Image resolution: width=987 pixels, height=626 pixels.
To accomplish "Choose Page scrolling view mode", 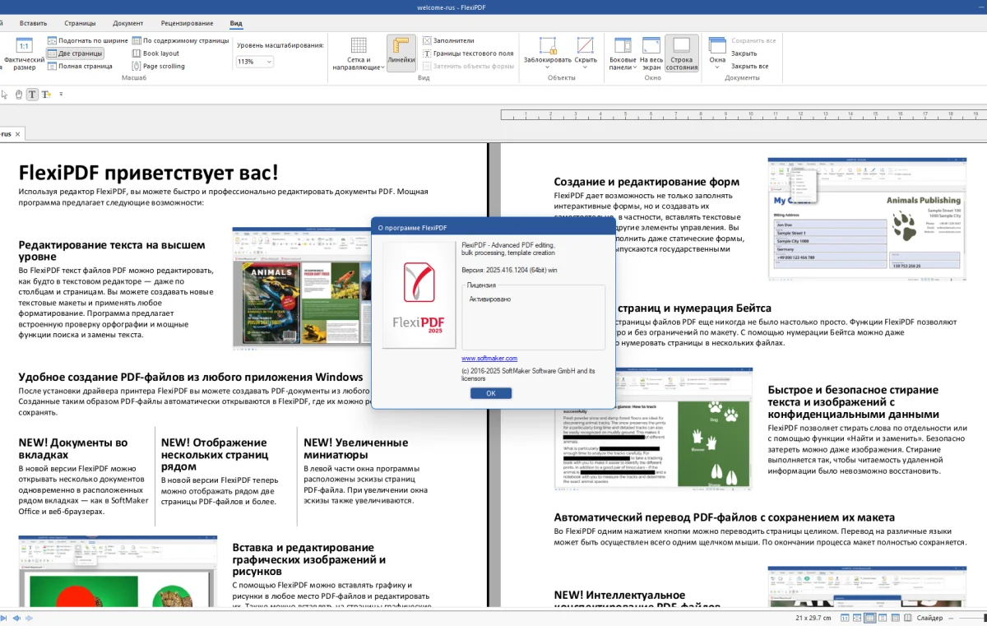I will point(157,67).
